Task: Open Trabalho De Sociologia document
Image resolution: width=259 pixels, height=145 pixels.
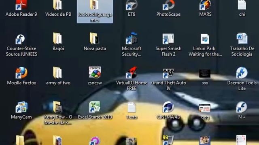Action: (242, 45)
